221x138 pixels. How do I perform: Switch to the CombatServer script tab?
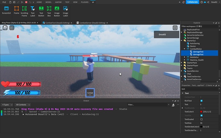point(92,23)
